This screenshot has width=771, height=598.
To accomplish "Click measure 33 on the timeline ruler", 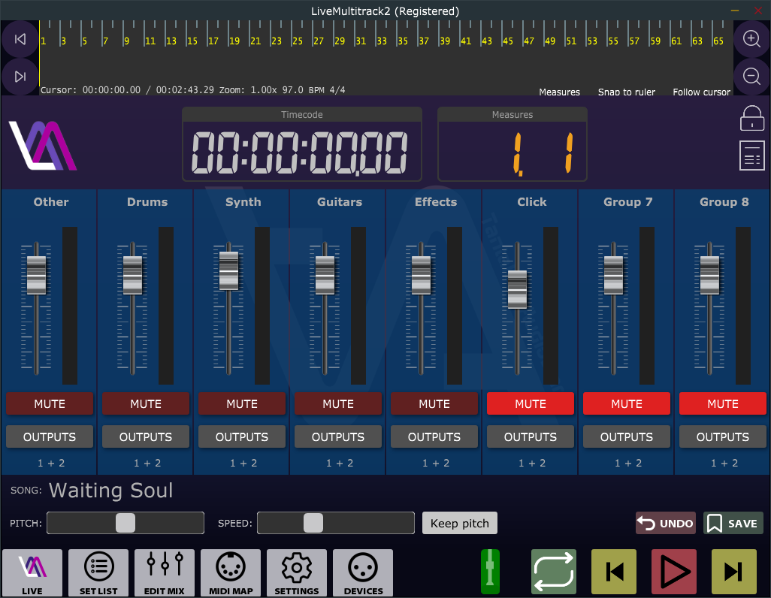I will (382, 41).
